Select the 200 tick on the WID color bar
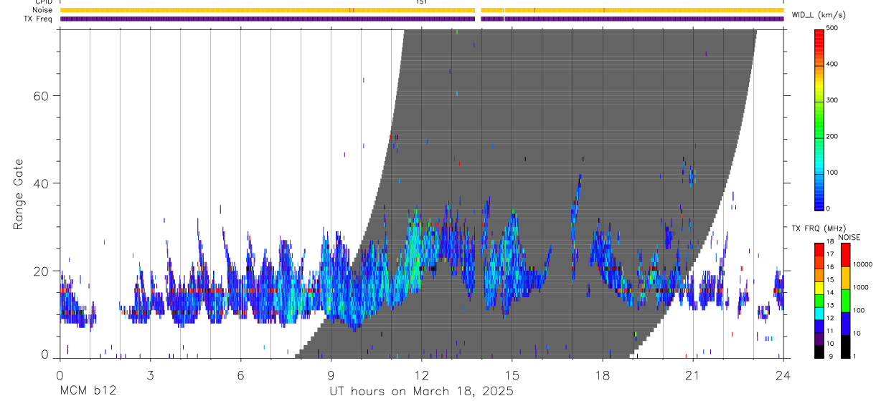Screen dimensions: 881x406 [x=833, y=137]
